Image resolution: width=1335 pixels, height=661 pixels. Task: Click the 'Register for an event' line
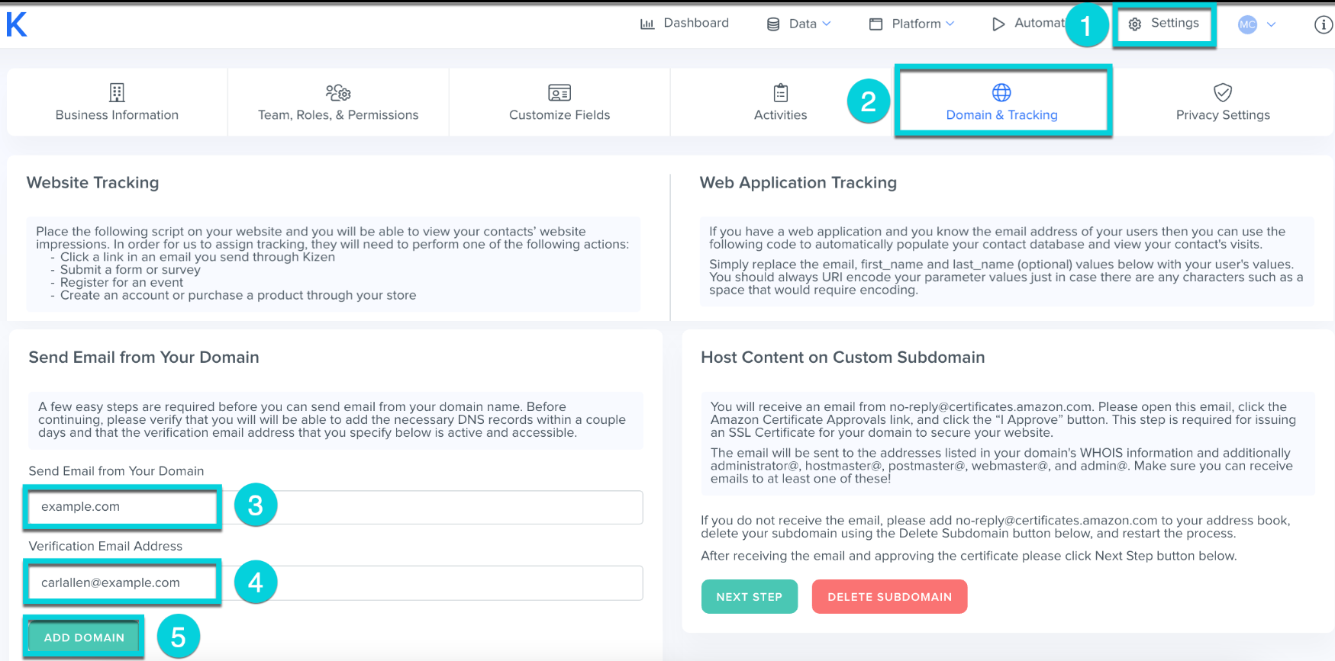pyautogui.click(x=122, y=283)
